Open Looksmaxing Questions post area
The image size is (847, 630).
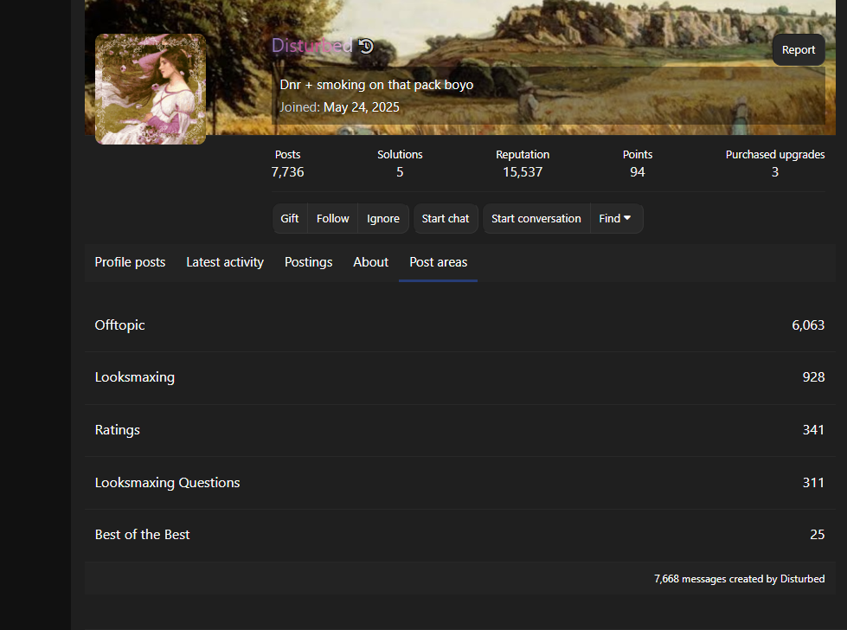pyautogui.click(x=168, y=483)
